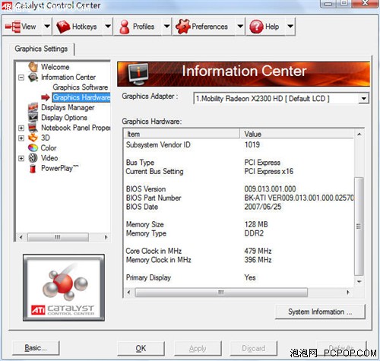
Task: Click the Basic... button
Action: point(36,348)
